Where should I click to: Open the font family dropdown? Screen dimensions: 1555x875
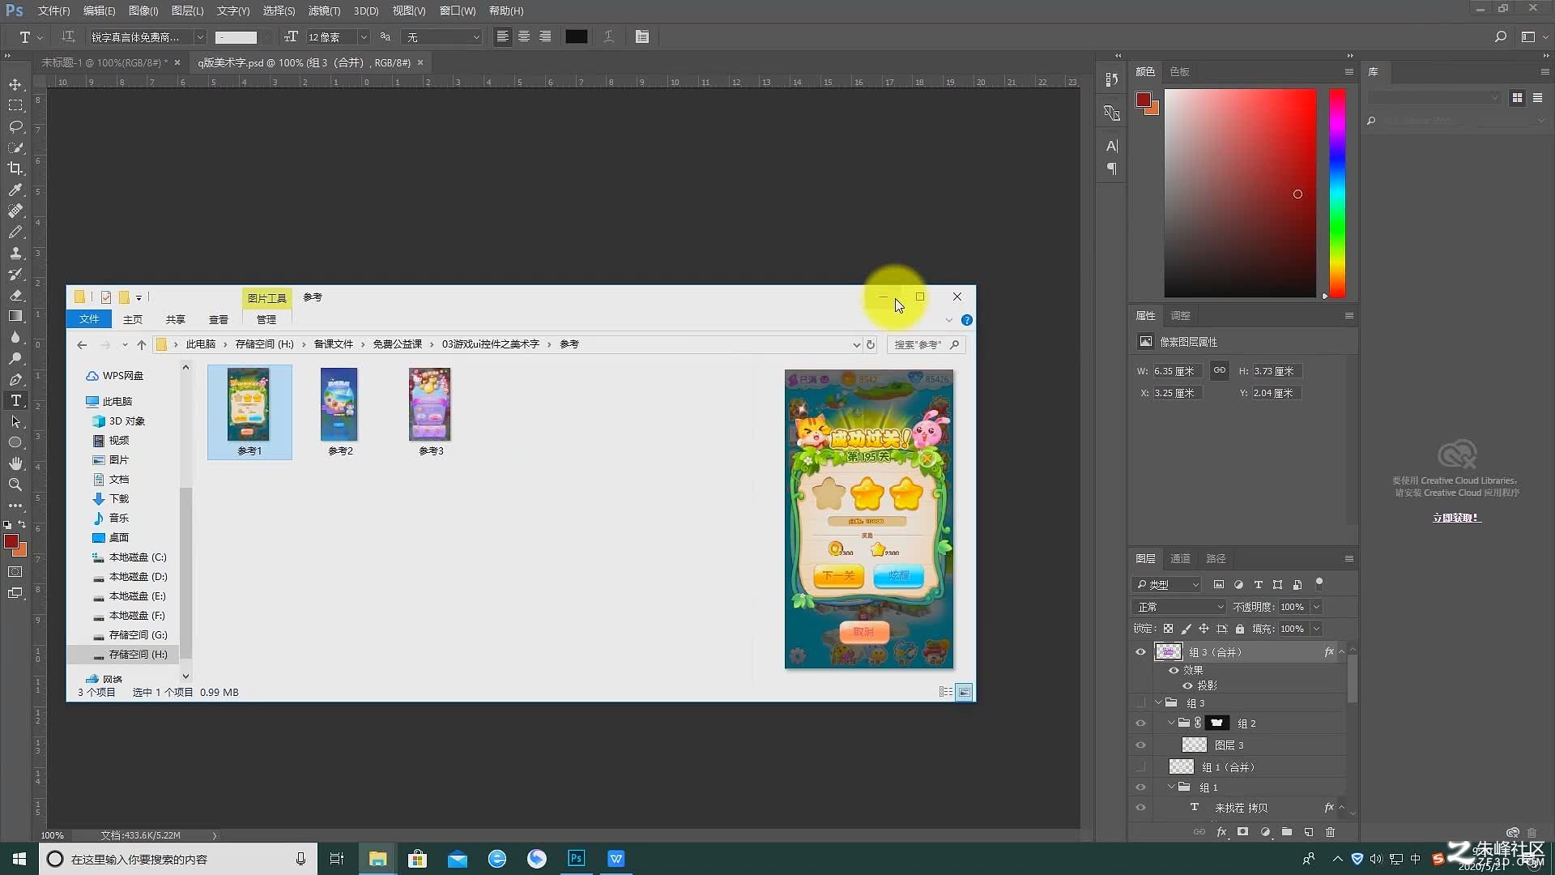[200, 37]
